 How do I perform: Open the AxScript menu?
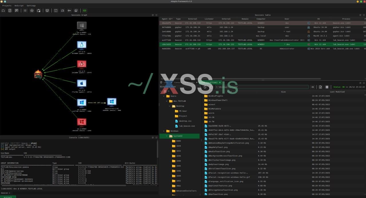[19, 6]
